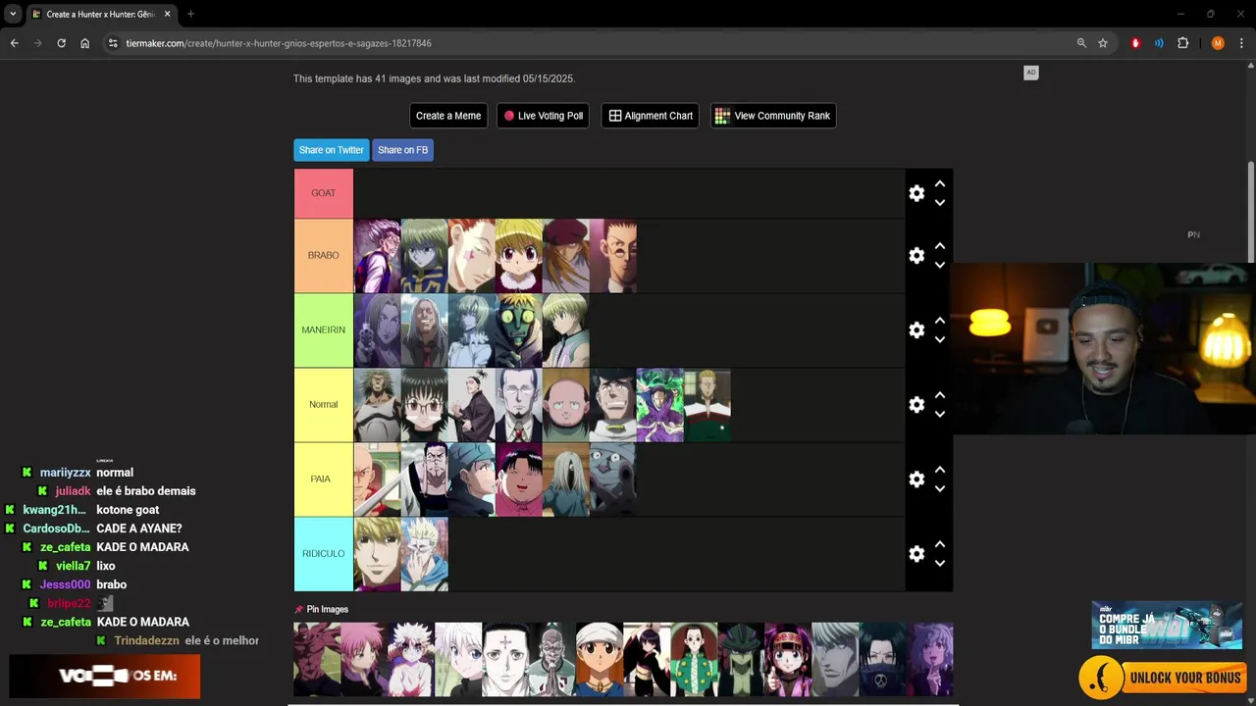Move the GOAT tier row down
Image resolution: width=1256 pixels, height=706 pixels.
(940, 203)
